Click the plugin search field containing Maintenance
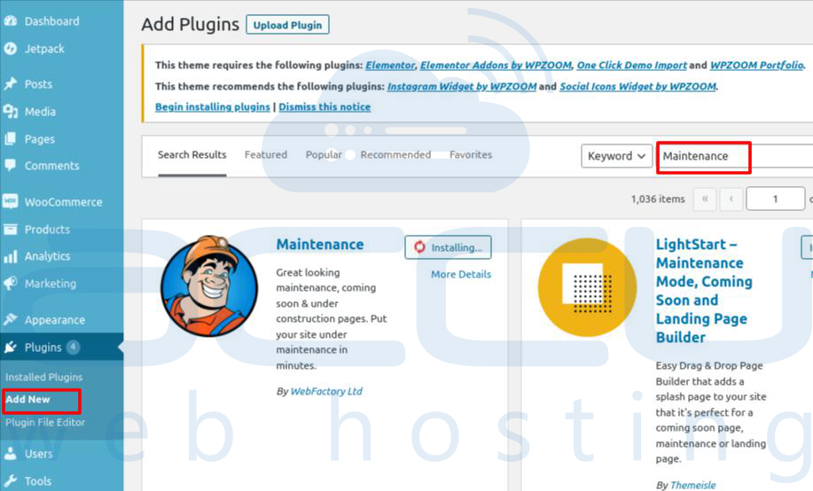Viewport: 813px width, 491px height. pyautogui.click(x=735, y=156)
